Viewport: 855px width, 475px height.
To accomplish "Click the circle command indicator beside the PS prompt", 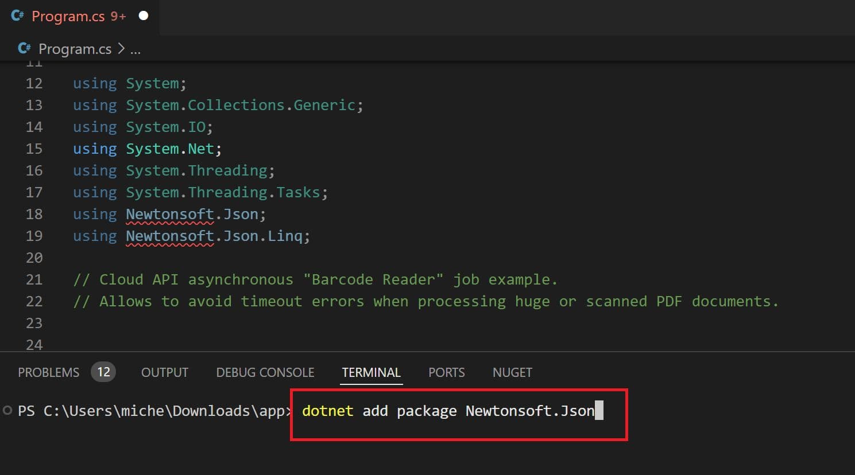I will 7,410.
